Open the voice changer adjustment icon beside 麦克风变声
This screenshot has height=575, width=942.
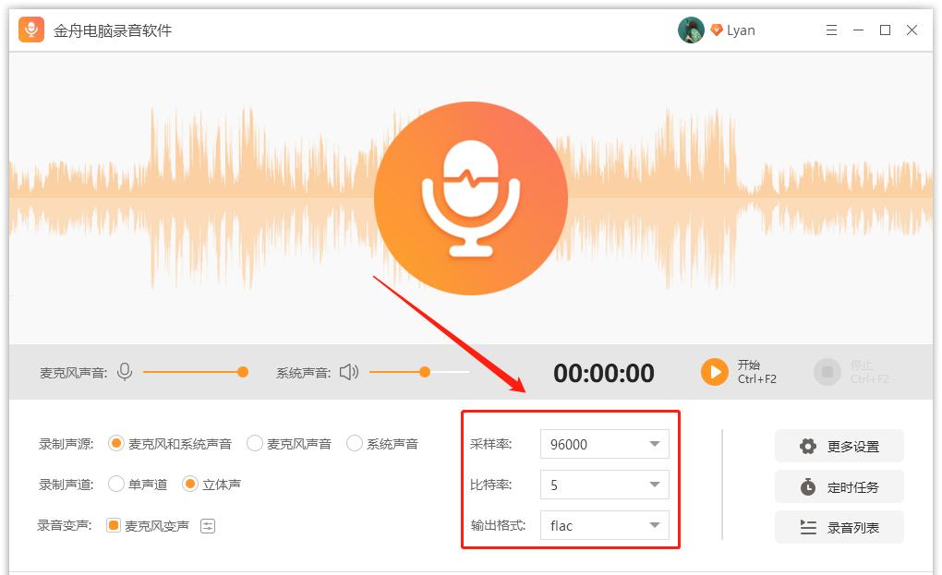210,523
